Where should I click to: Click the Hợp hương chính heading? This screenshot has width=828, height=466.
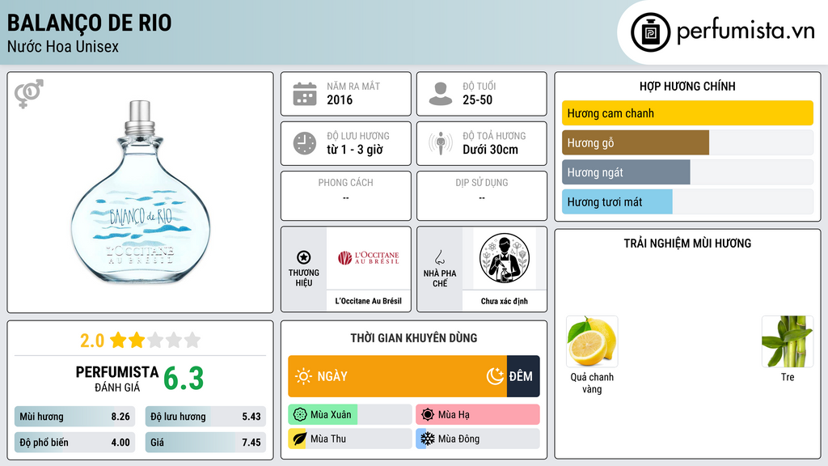(x=687, y=86)
